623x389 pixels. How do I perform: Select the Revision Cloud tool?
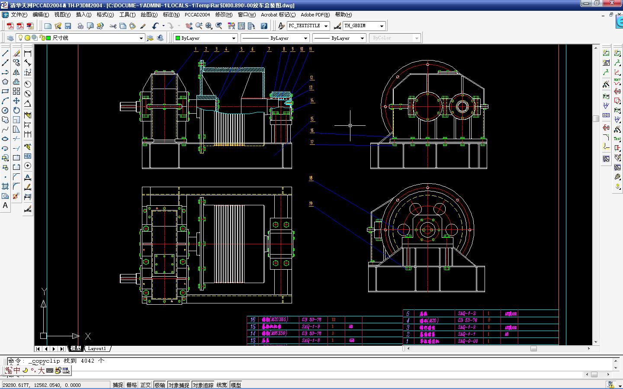[x=5, y=120]
